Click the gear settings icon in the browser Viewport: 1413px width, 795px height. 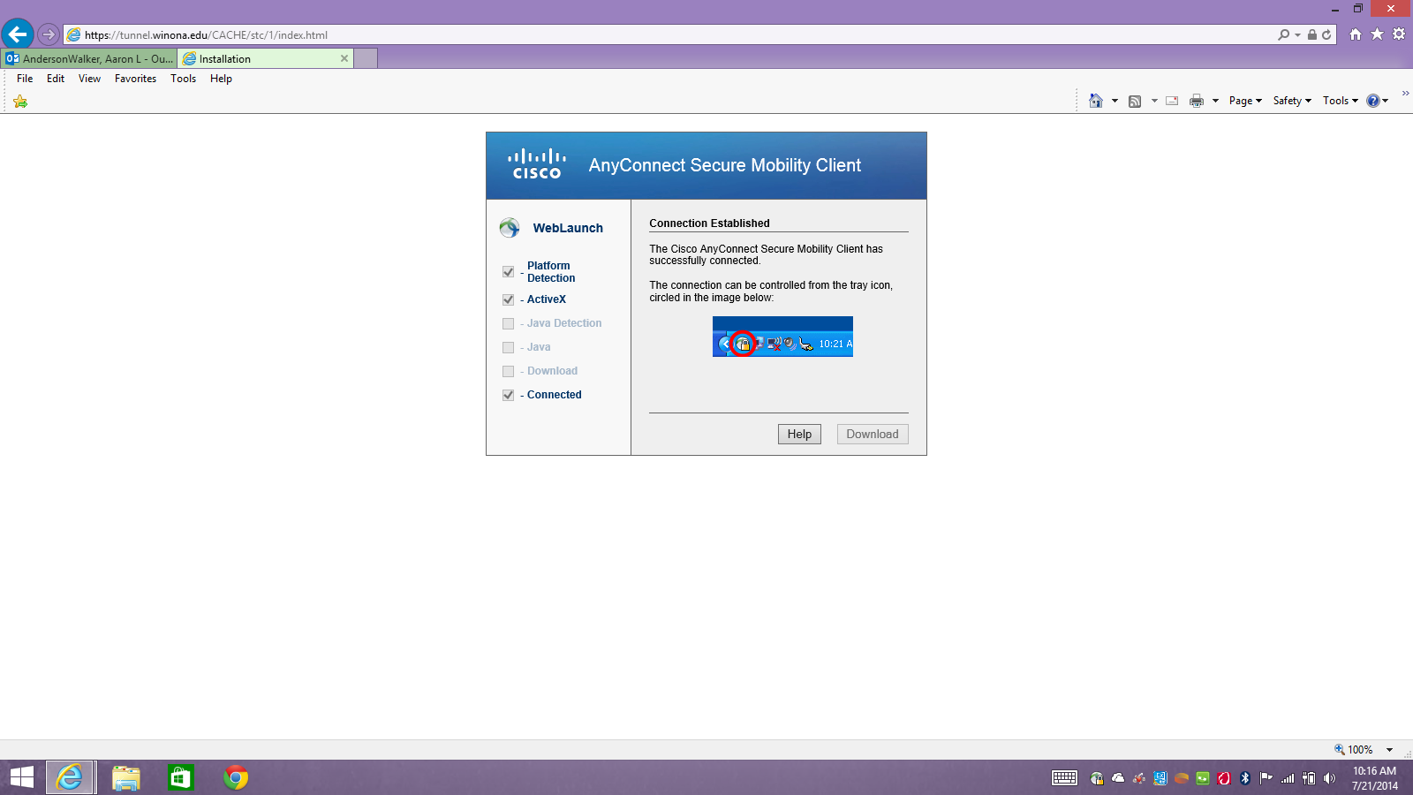1399,34
